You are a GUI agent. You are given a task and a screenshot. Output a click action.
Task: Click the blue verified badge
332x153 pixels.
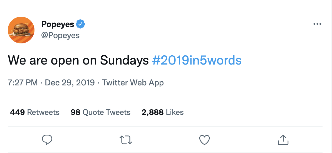pos(80,24)
